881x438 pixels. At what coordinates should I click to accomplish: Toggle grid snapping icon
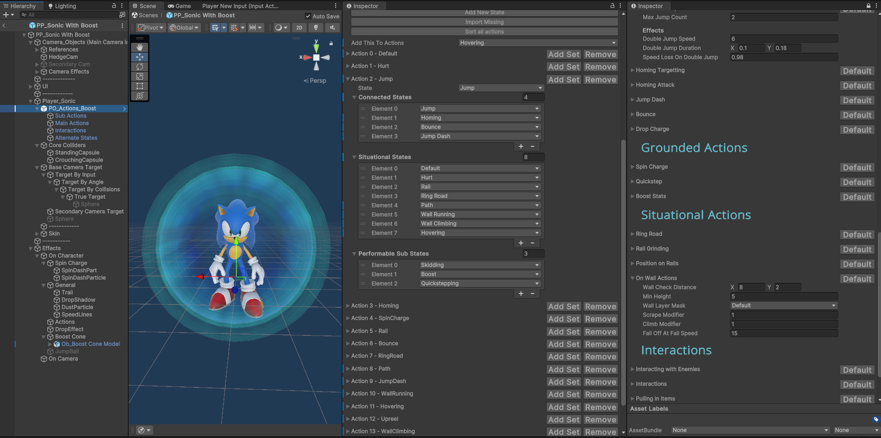(234, 28)
